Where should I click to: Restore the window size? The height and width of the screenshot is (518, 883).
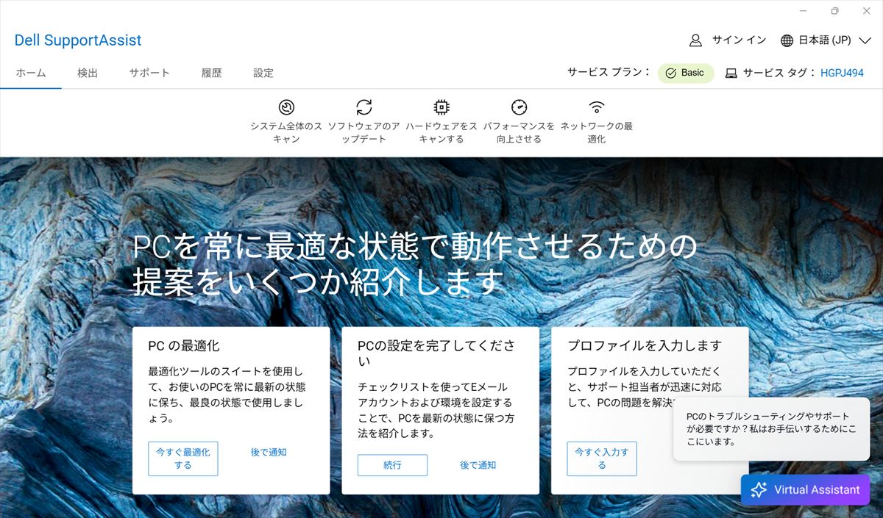[x=834, y=11]
